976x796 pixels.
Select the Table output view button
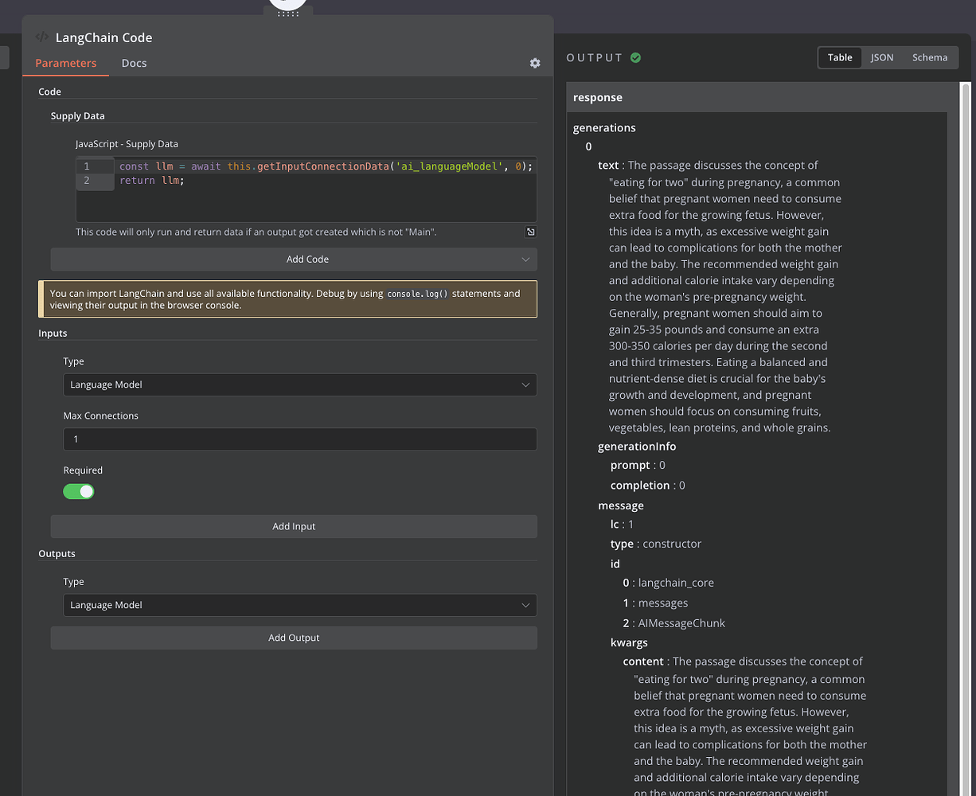pos(840,57)
